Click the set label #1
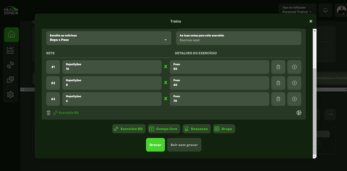The height and width of the screenshot is (171, 347). pyautogui.click(x=53, y=67)
